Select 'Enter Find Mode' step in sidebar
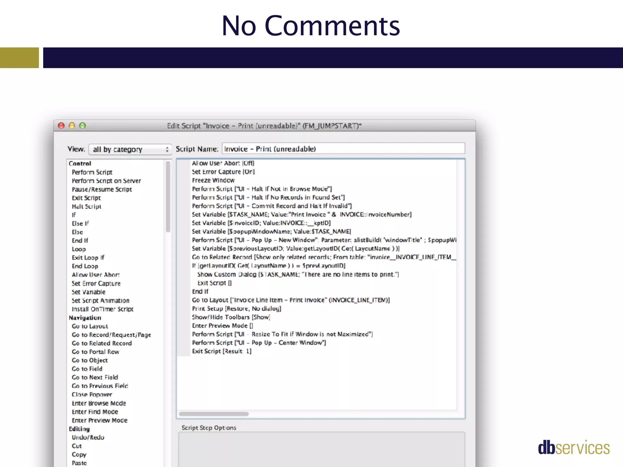Image resolution: width=623 pixels, height=467 pixels. (95, 412)
